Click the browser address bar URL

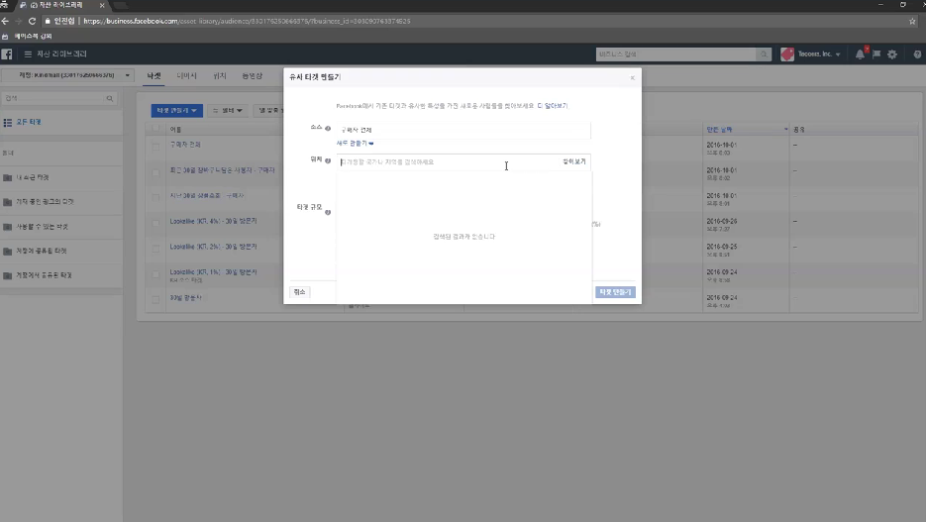tap(247, 21)
